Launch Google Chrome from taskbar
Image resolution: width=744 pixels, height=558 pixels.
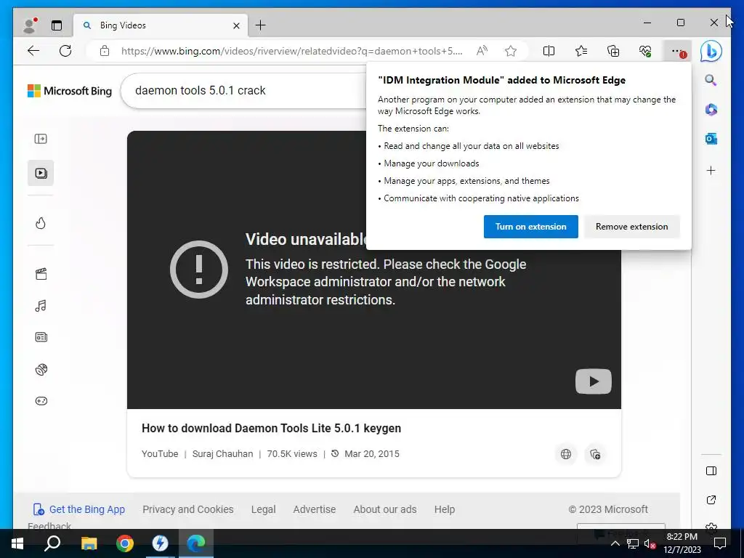click(125, 543)
